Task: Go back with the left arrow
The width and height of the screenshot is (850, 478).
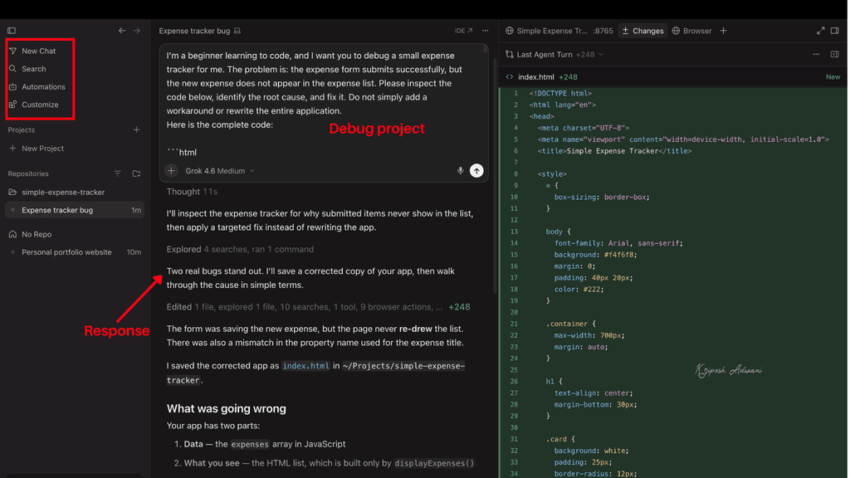Action: tap(122, 31)
